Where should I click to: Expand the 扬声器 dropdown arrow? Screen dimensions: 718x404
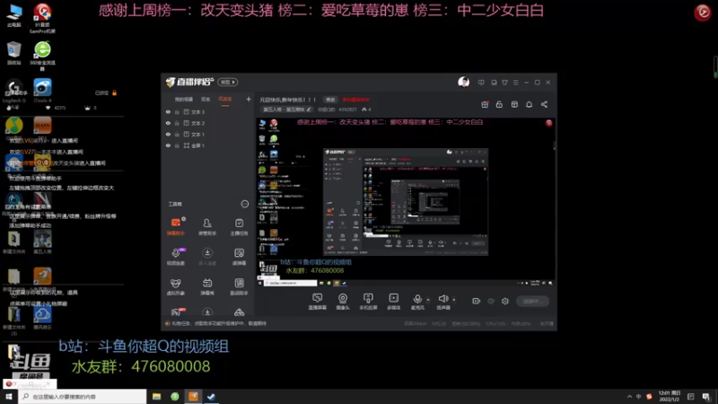[454, 300]
